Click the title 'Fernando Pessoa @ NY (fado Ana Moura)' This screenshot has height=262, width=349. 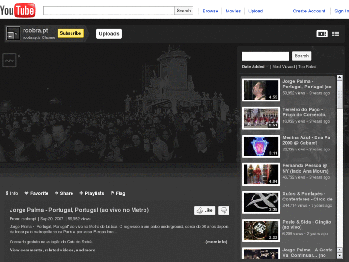[305, 168]
